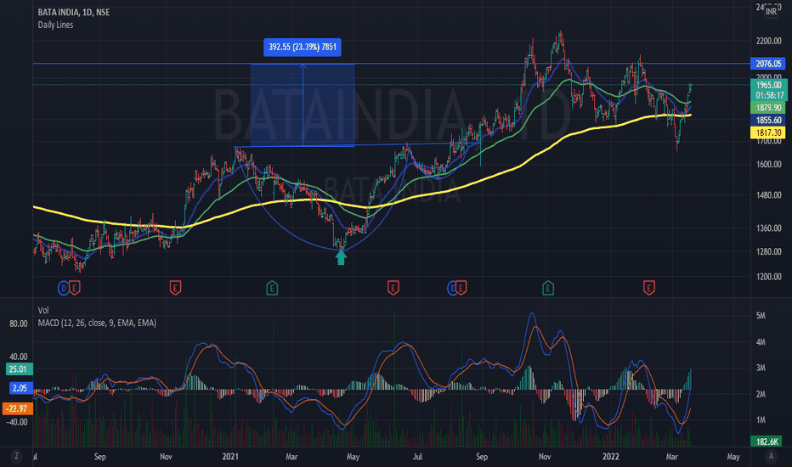Click the 1600.00 price axis label
Image resolution: width=792 pixels, height=467 pixels.
[x=768, y=165]
